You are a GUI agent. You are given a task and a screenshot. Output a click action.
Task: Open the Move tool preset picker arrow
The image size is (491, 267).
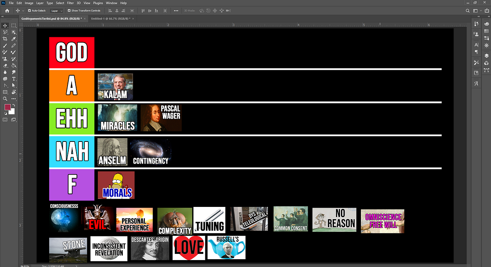(x=23, y=11)
